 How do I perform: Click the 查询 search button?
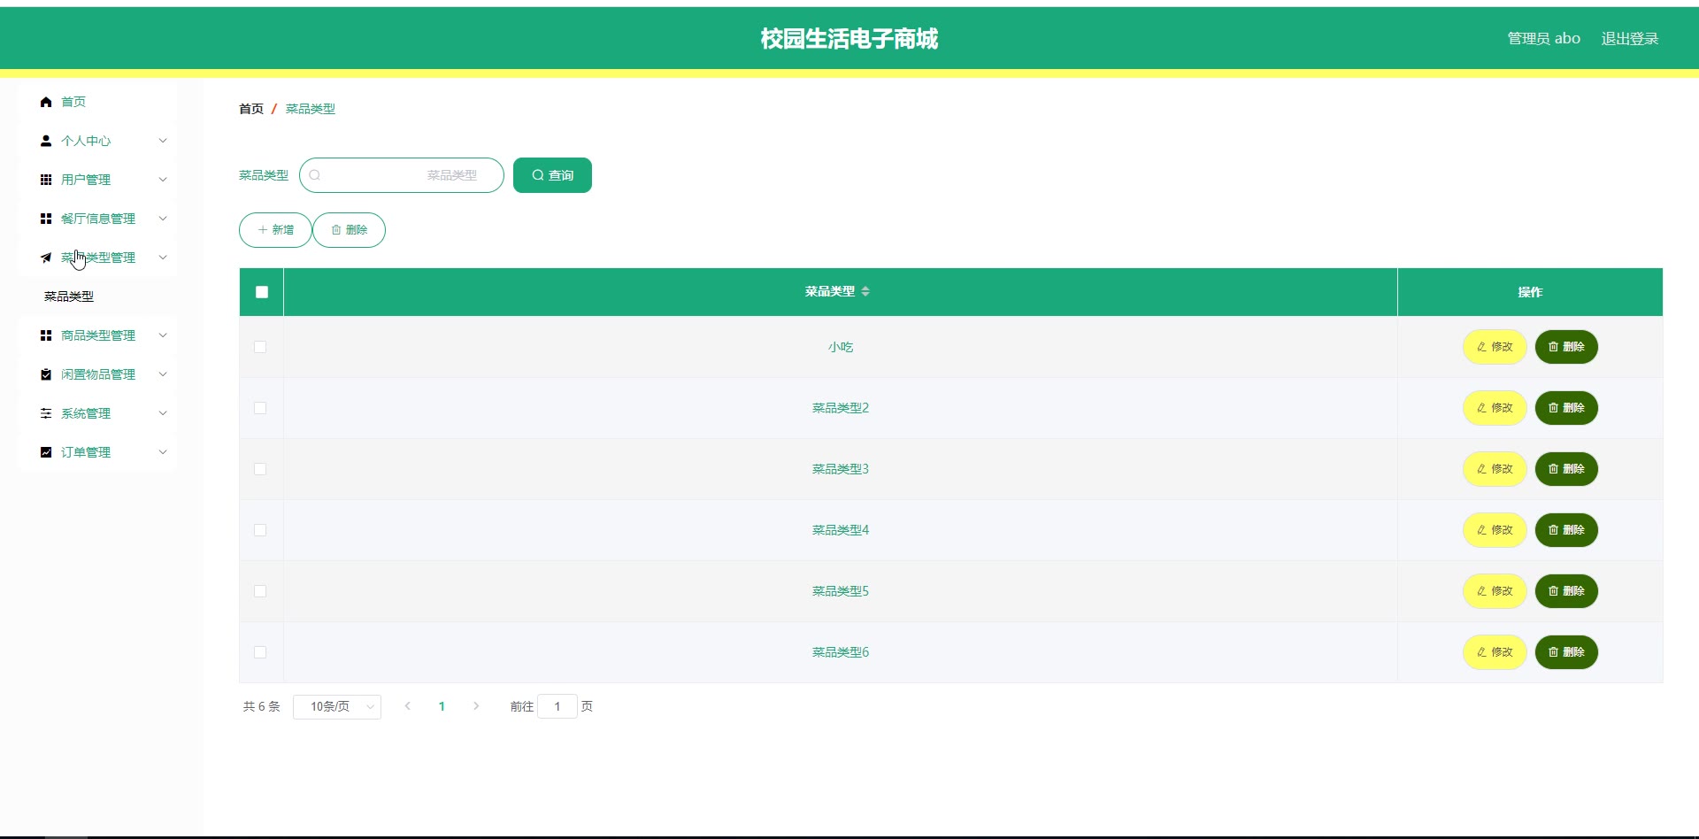pos(552,175)
